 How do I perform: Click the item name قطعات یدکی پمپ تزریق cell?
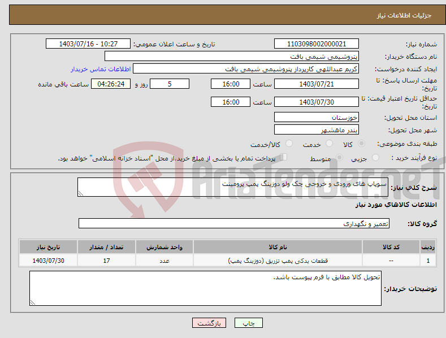(x=278, y=261)
